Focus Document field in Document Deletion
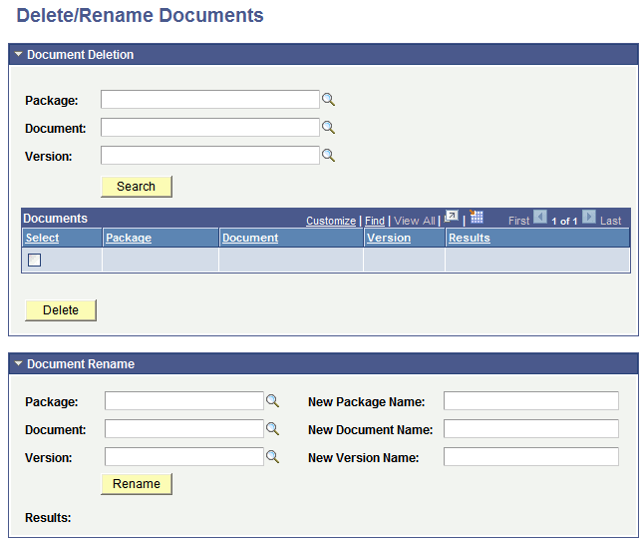Image resolution: width=643 pixels, height=542 pixels. pyautogui.click(x=210, y=128)
